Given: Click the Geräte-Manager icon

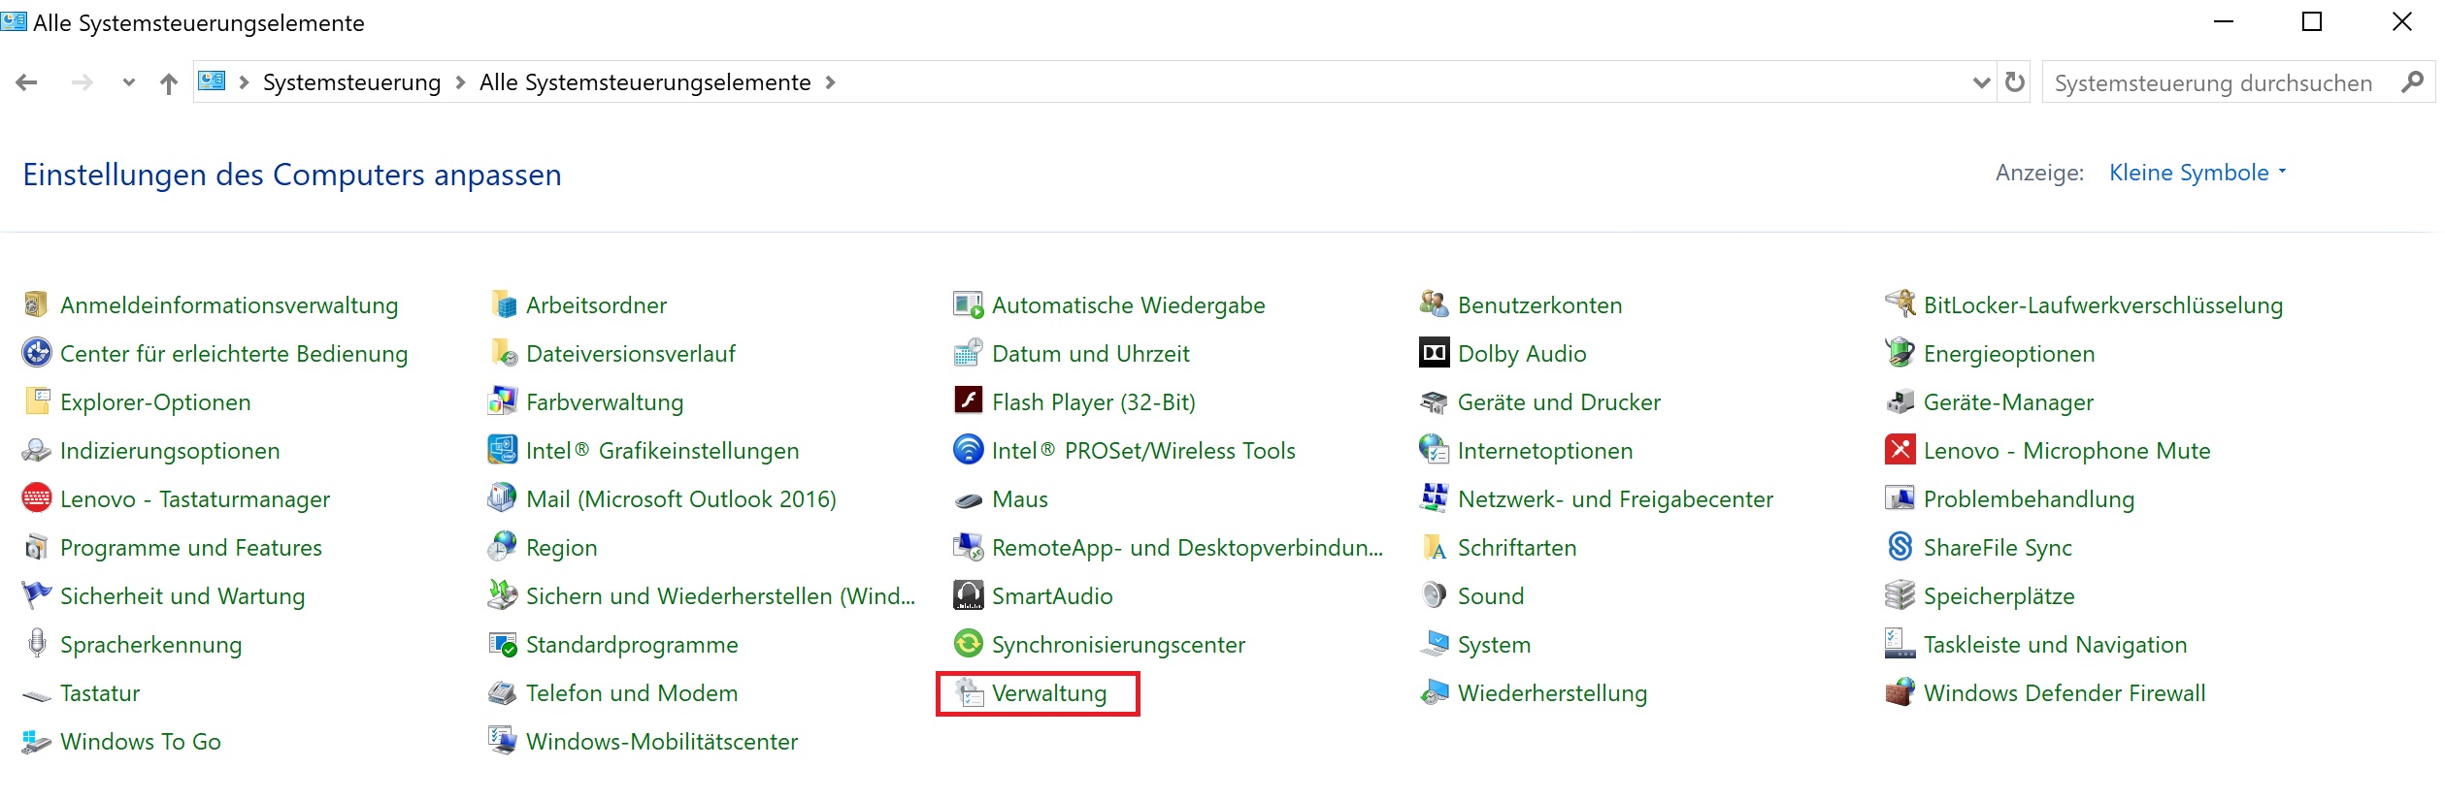Looking at the screenshot, I should tap(1900, 401).
